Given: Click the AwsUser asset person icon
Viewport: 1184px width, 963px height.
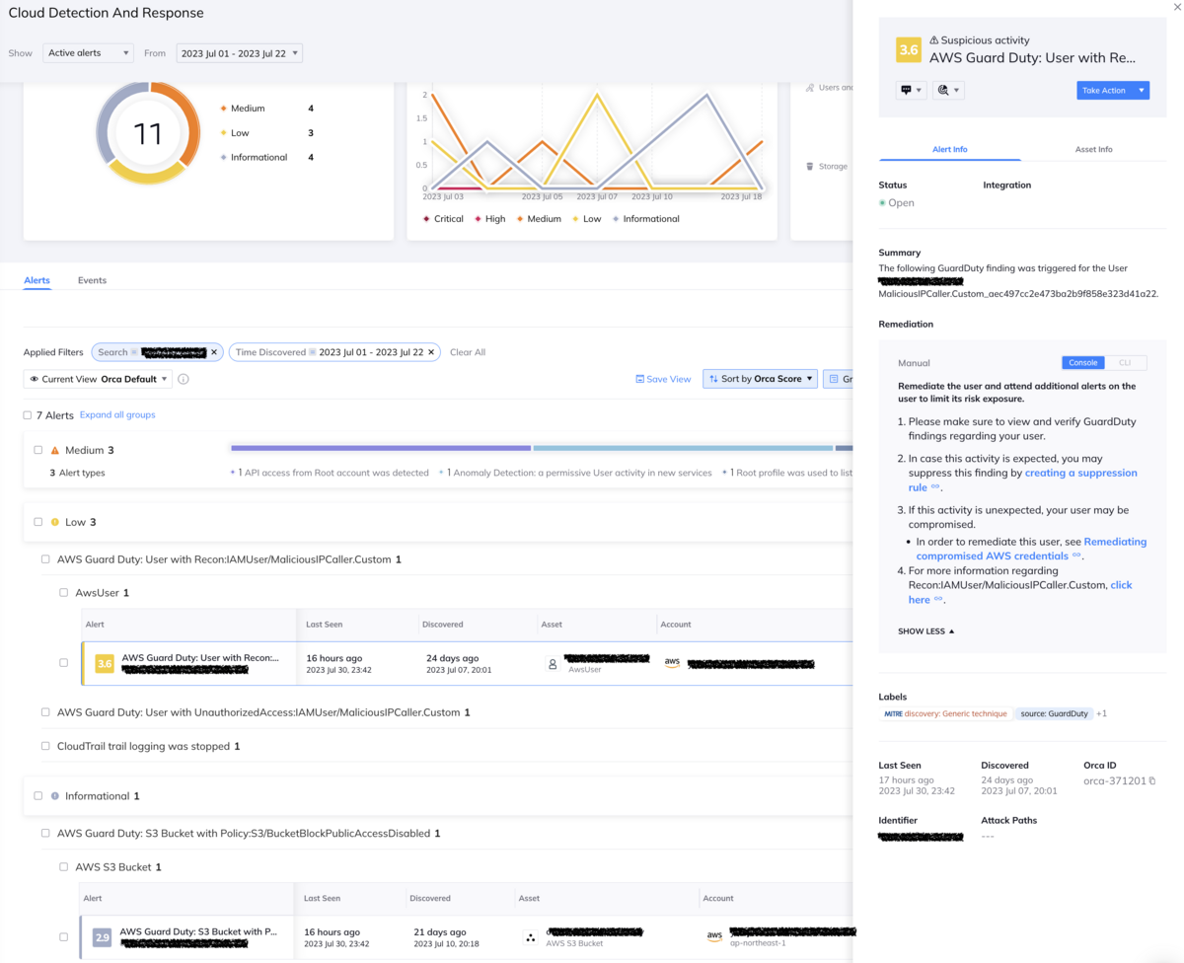Looking at the screenshot, I should pyautogui.click(x=553, y=664).
